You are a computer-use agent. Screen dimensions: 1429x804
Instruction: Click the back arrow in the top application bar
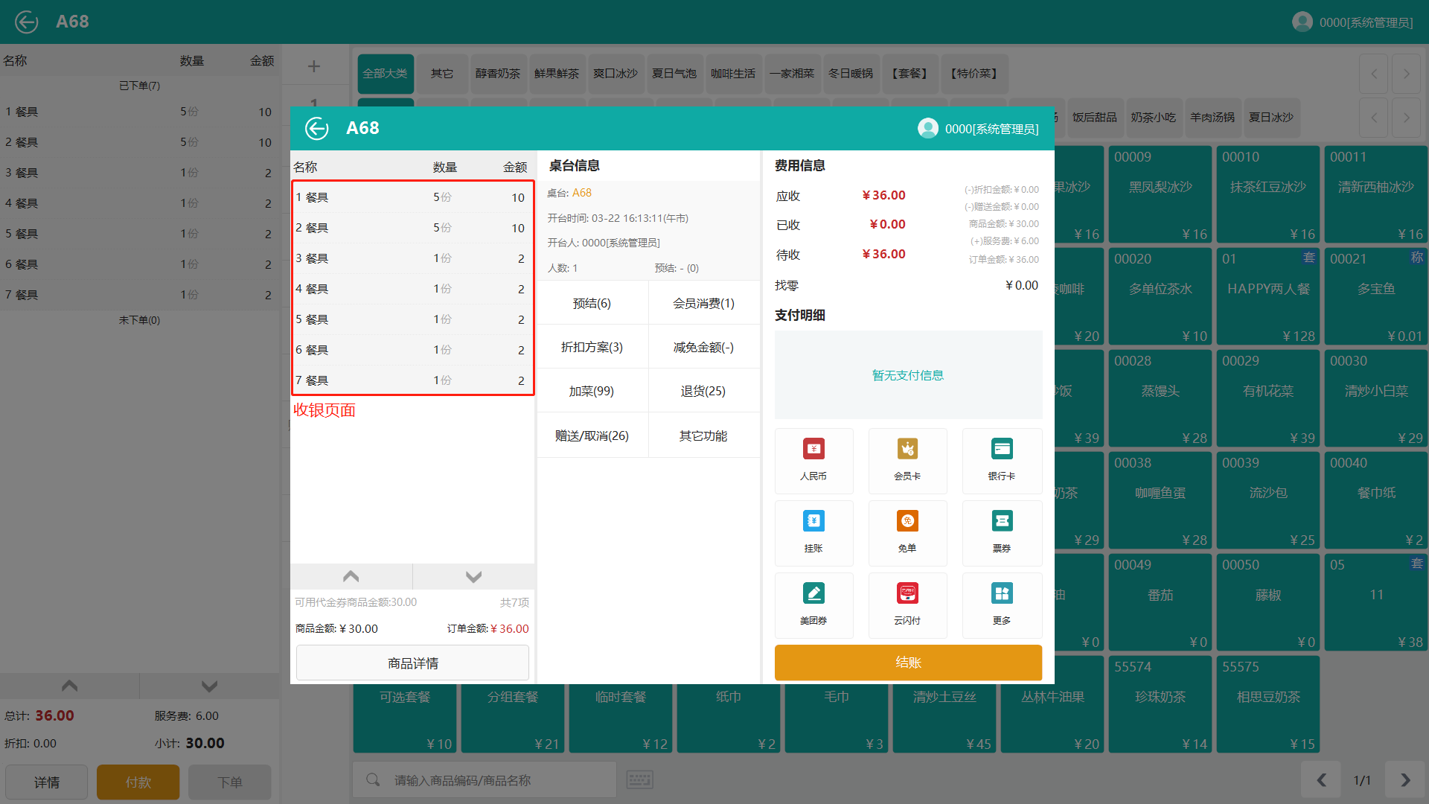[27, 22]
